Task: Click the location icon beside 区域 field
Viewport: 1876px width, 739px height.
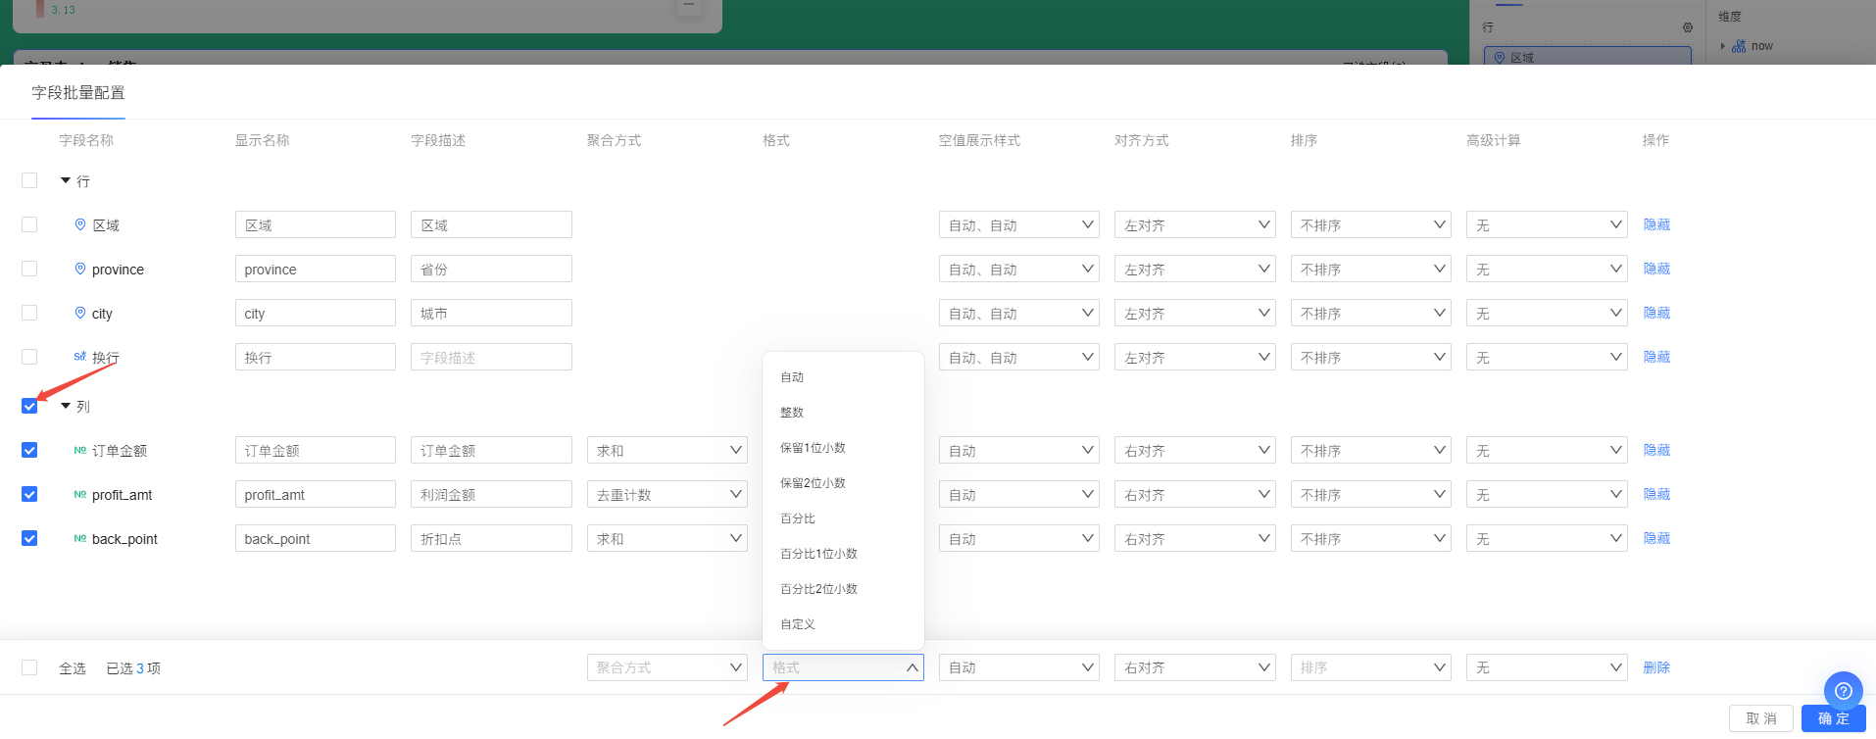Action: (x=80, y=224)
